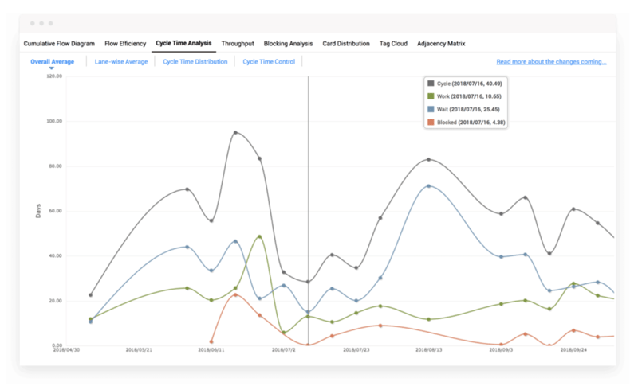Select the Overall Average sub-tab
Viewport: 638px width, 386px height.
click(53, 62)
